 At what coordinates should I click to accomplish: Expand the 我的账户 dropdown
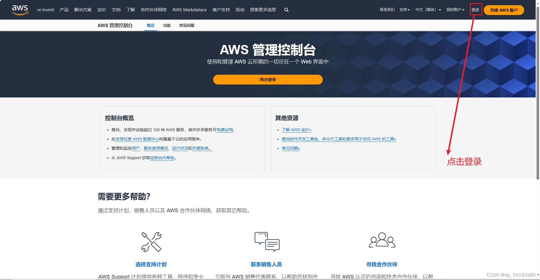click(x=455, y=10)
